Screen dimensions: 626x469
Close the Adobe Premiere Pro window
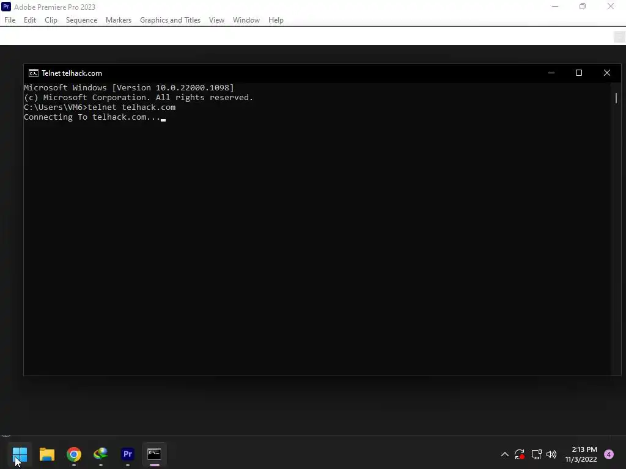(611, 6)
